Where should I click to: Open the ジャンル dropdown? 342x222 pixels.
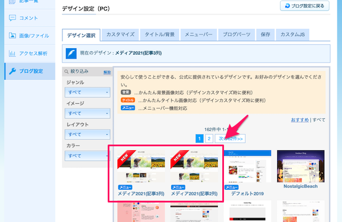[x=88, y=92]
